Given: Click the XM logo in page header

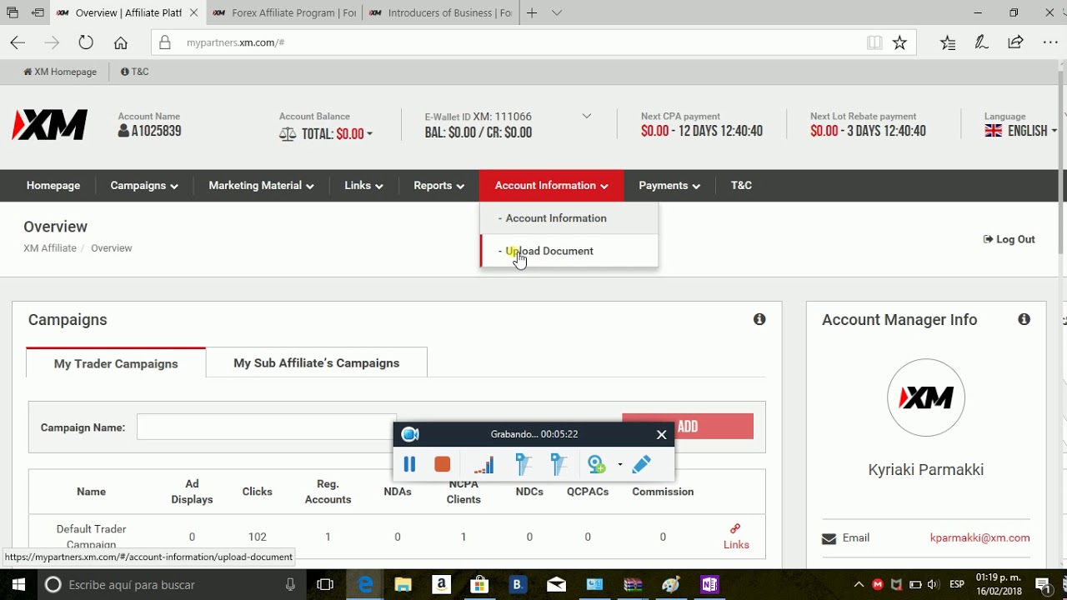Looking at the screenshot, I should click(50, 125).
